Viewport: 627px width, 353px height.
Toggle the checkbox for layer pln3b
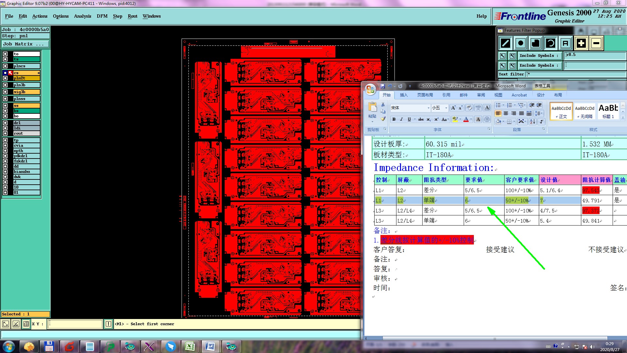[5, 85]
